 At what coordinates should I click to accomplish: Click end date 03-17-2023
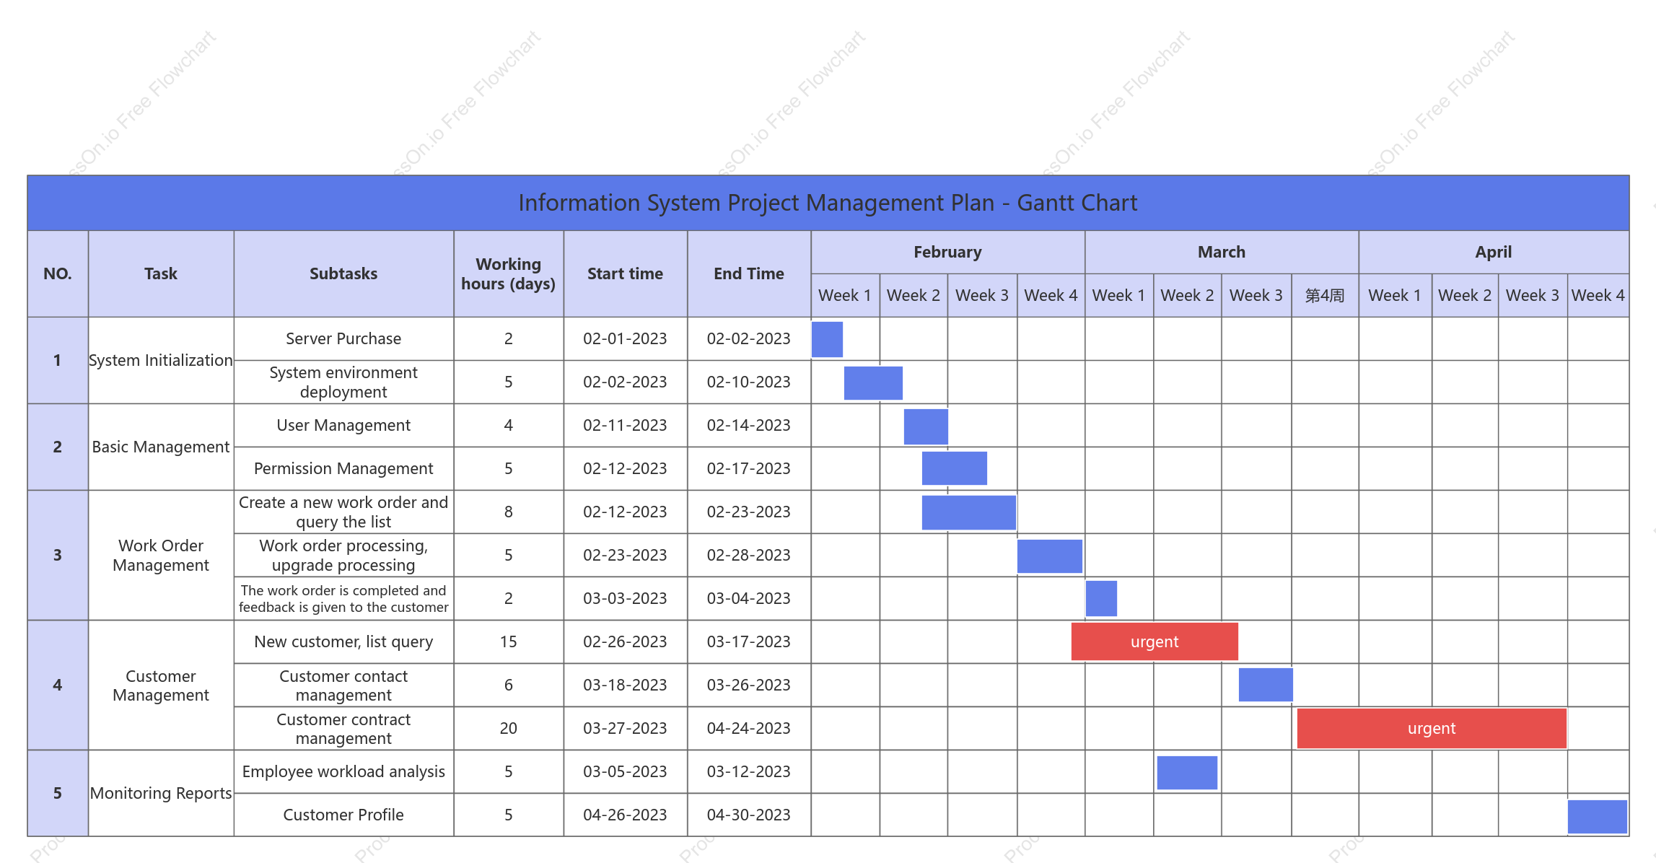tap(749, 641)
